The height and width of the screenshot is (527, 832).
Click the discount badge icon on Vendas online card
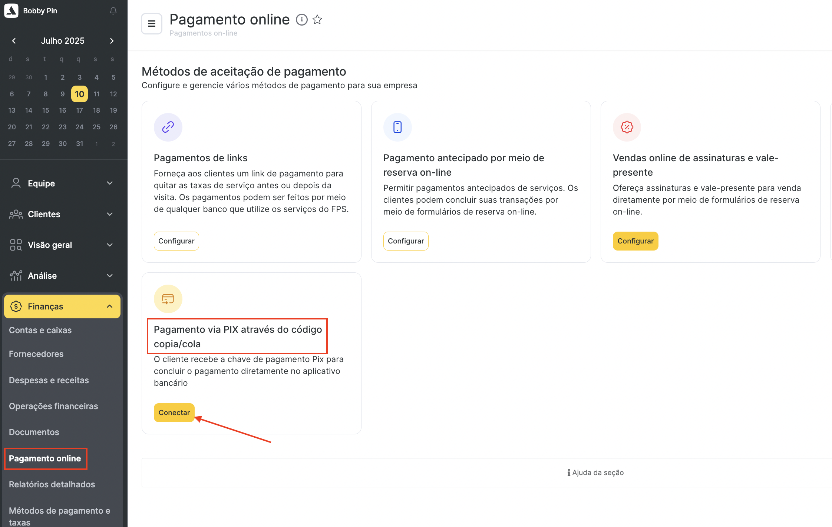627,127
